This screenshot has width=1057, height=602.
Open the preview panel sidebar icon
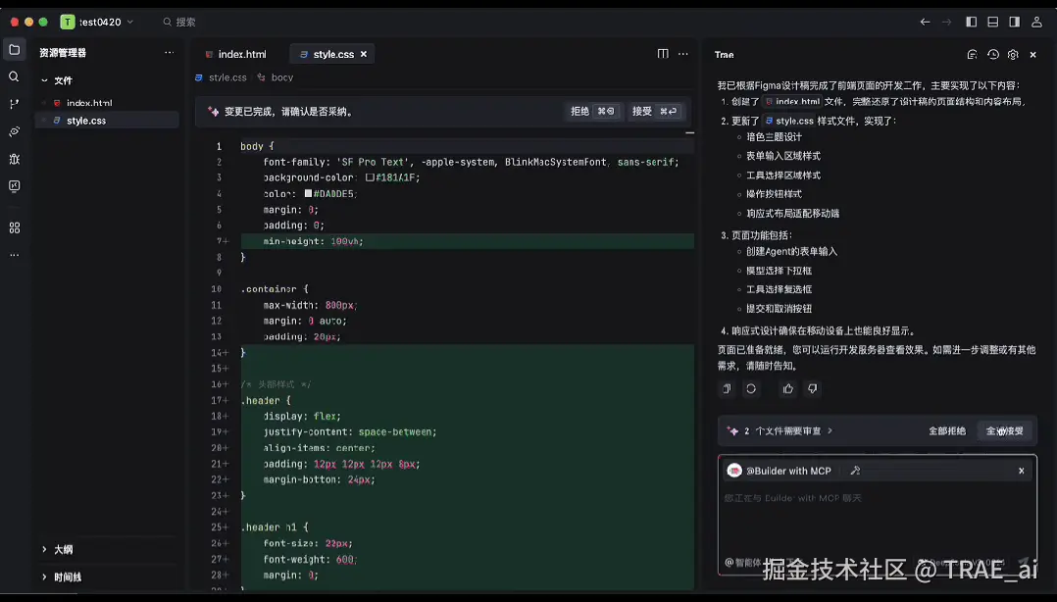point(14,186)
